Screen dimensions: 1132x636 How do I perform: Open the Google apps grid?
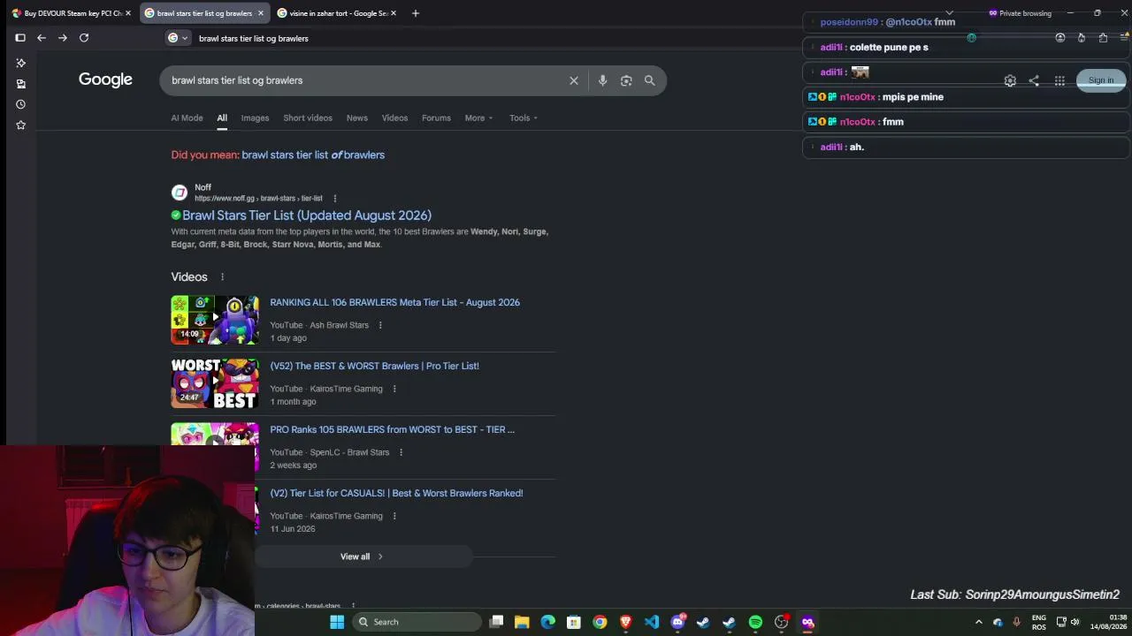pos(1059,80)
